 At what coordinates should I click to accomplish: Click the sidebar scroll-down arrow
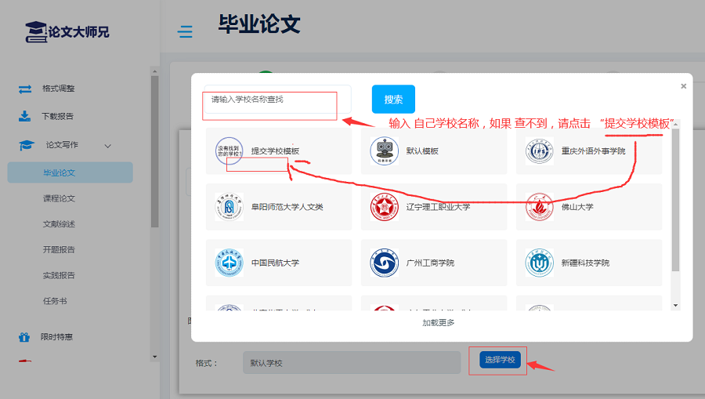pyautogui.click(x=154, y=357)
